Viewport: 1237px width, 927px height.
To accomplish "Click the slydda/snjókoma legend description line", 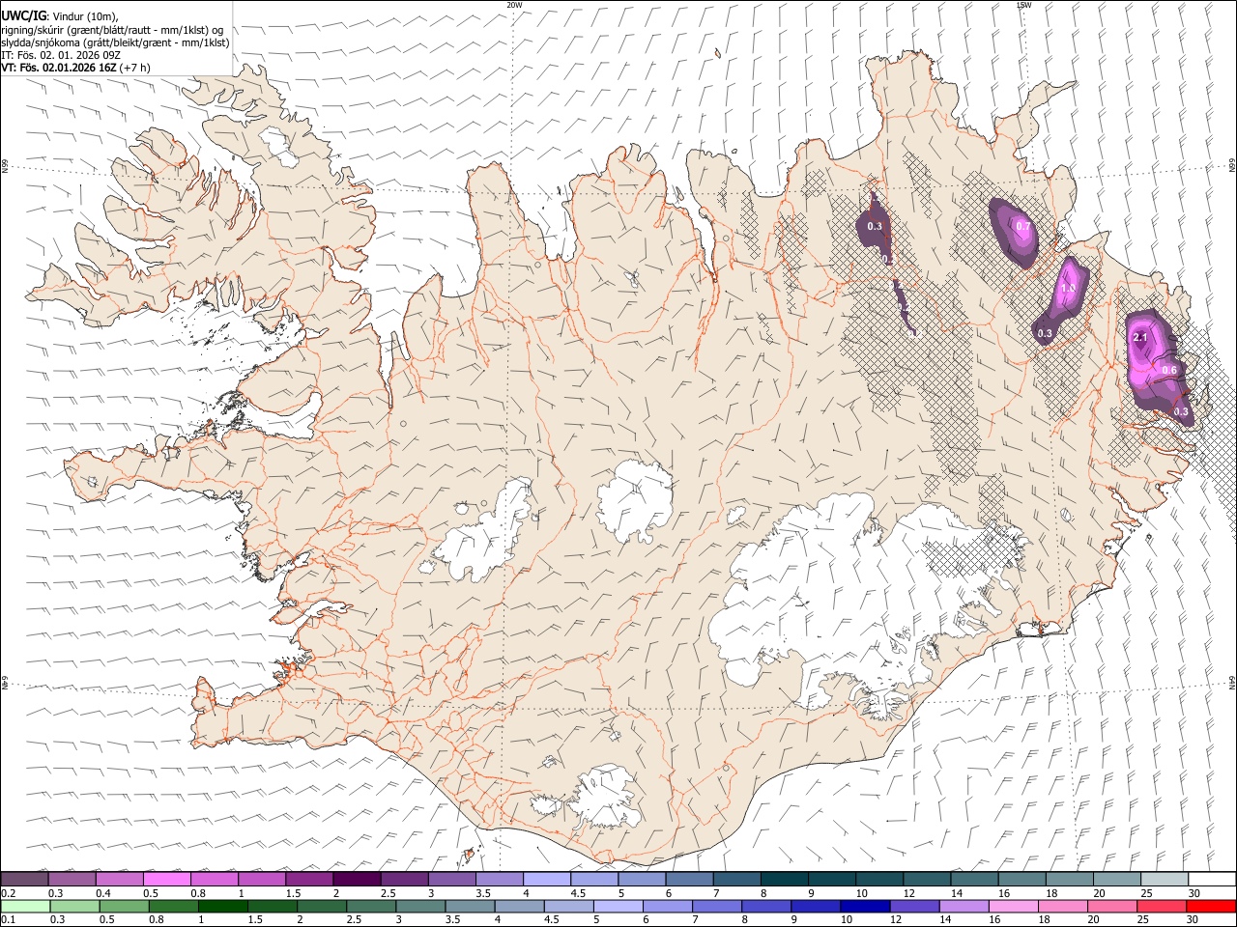I will 115,42.
